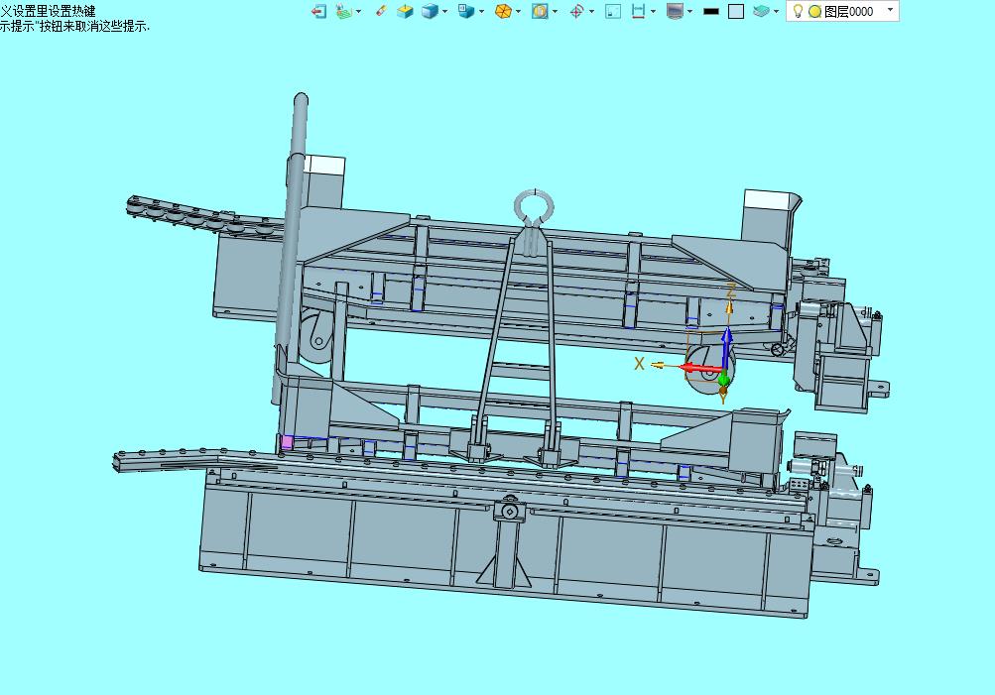The image size is (995, 695).
Task: Open the 图层0000 layer combo box arrow
Action: tap(890, 10)
